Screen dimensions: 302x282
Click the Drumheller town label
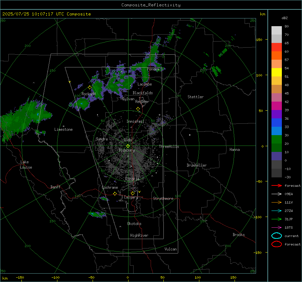[x=197, y=165]
